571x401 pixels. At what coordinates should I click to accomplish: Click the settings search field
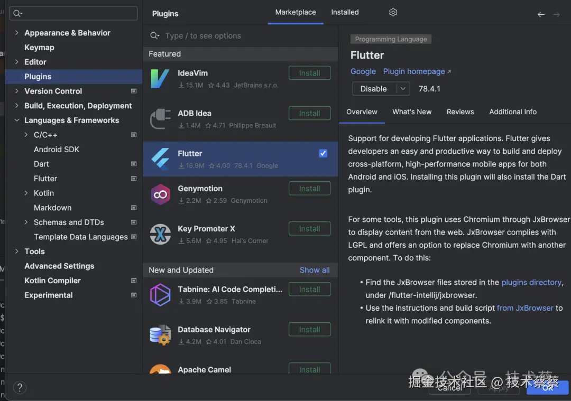[x=73, y=13]
